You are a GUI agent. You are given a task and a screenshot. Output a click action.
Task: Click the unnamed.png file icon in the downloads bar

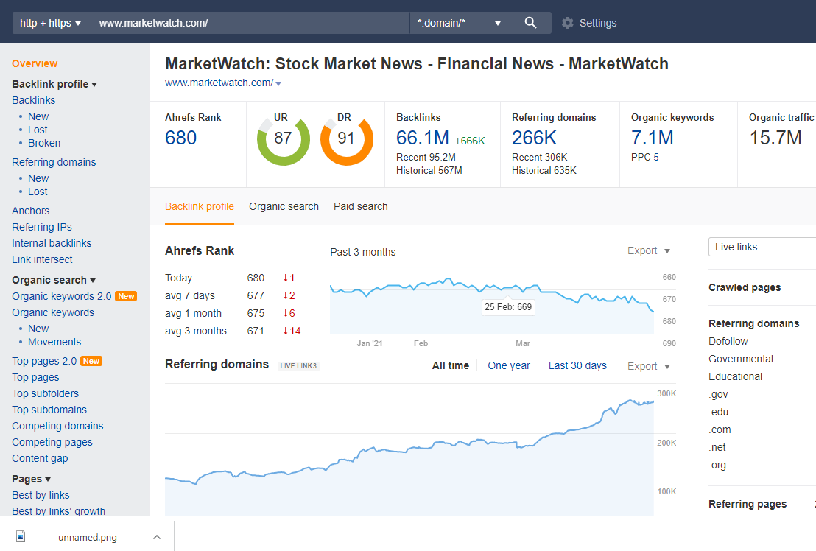(x=21, y=536)
